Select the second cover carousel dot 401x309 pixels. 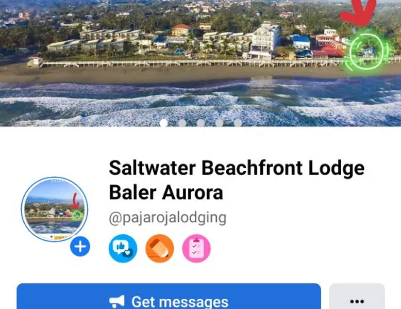[182, 123]
